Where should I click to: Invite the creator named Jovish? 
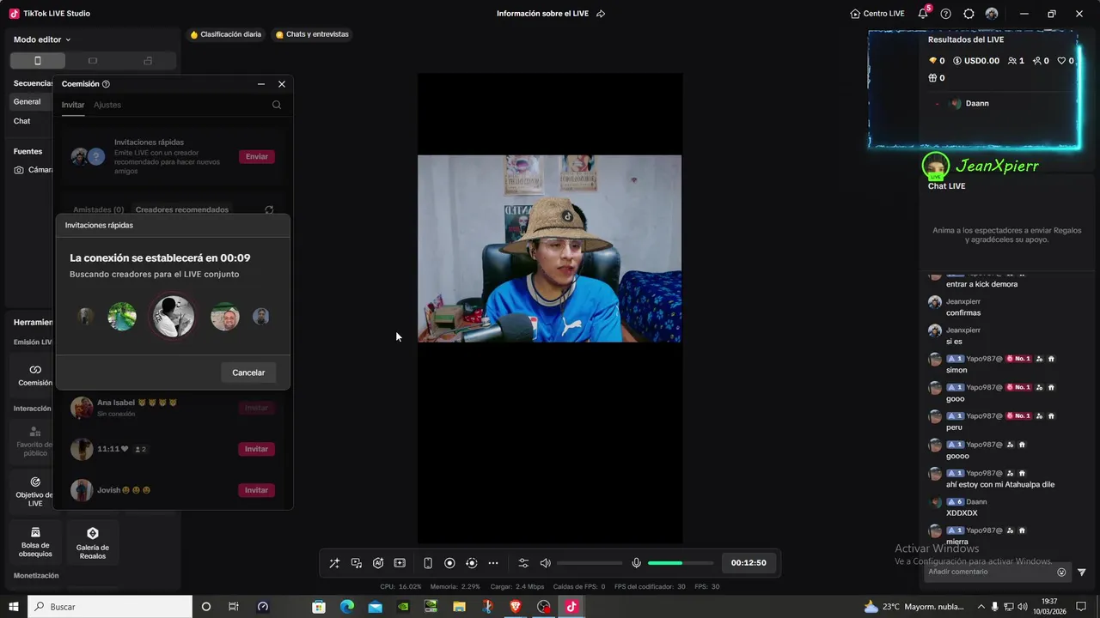click(257, 490)
